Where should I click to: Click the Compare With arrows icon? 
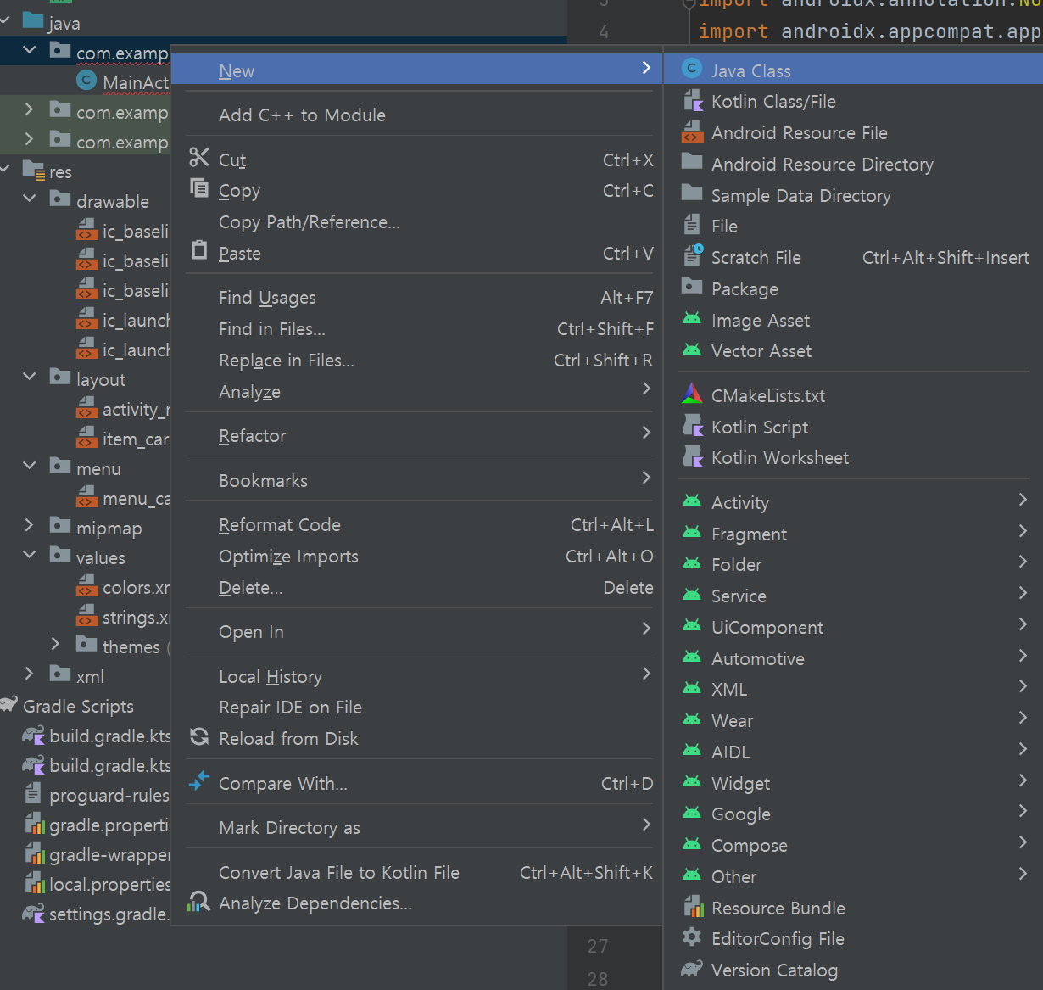click(x=199, y=781)
